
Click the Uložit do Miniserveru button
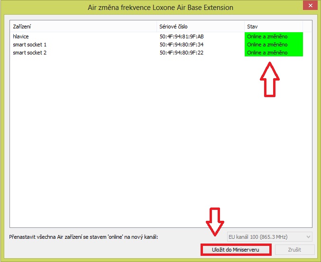click(x=236, y=250)
